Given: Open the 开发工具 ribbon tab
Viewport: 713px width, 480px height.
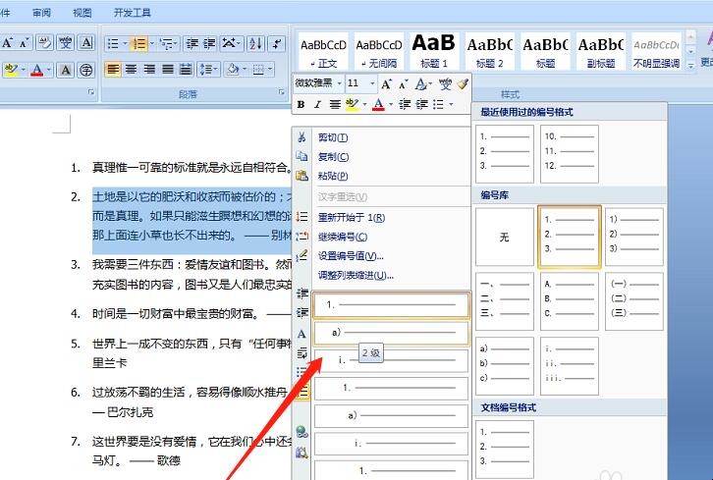Looking at the screenshot, I should (x=133, y=13).
